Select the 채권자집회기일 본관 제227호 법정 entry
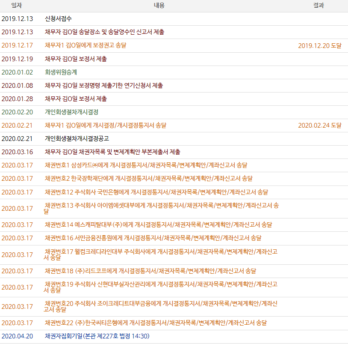 coord(97,336)
